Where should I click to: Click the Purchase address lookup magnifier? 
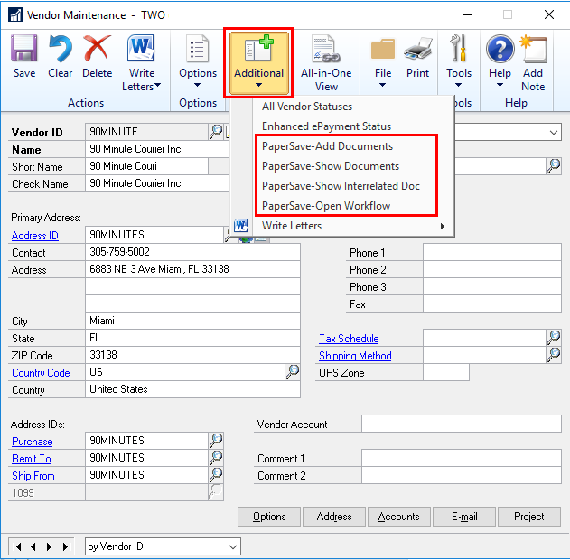(x=216, y=440)
